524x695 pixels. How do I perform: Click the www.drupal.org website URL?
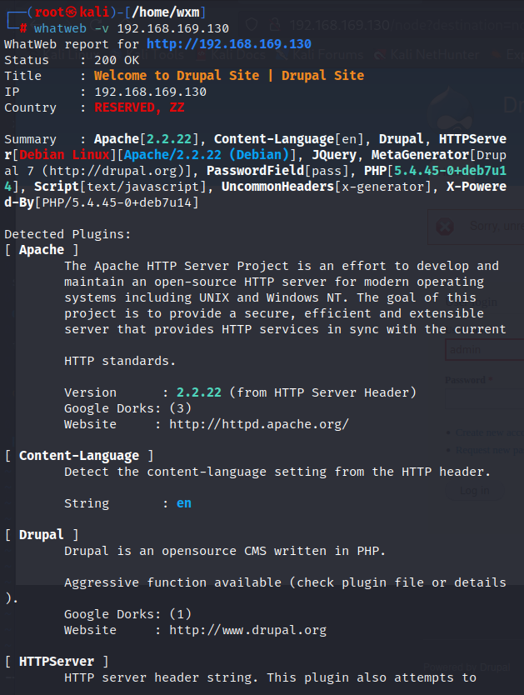[x=247, y=630]
